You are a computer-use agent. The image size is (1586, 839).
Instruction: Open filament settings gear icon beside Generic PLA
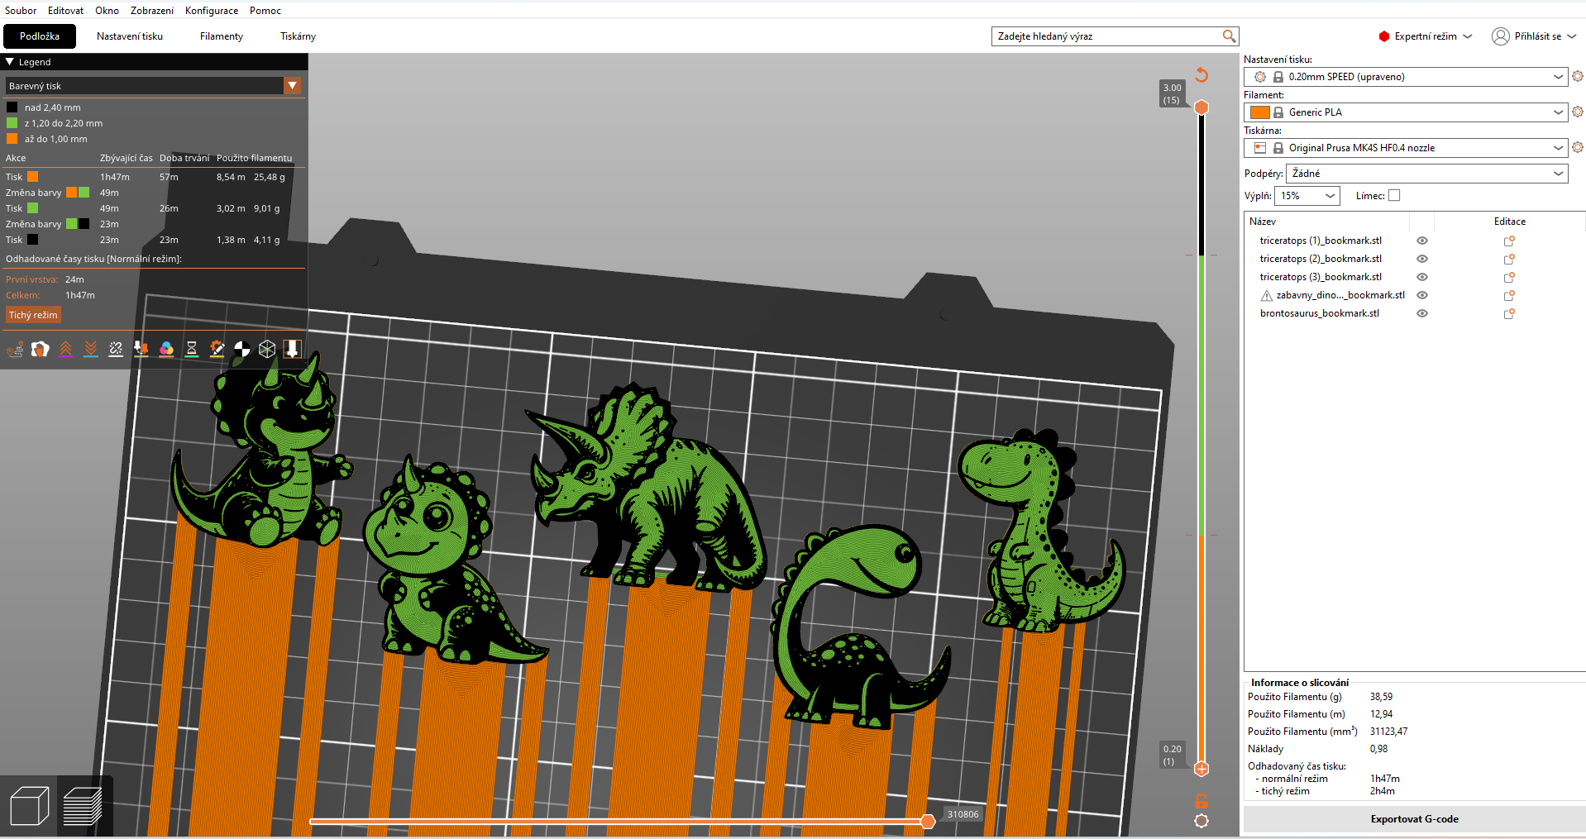(x=1578, y=112)
